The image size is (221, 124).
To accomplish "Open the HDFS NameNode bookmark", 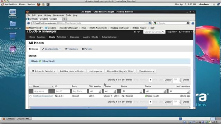I will [97, 28].
